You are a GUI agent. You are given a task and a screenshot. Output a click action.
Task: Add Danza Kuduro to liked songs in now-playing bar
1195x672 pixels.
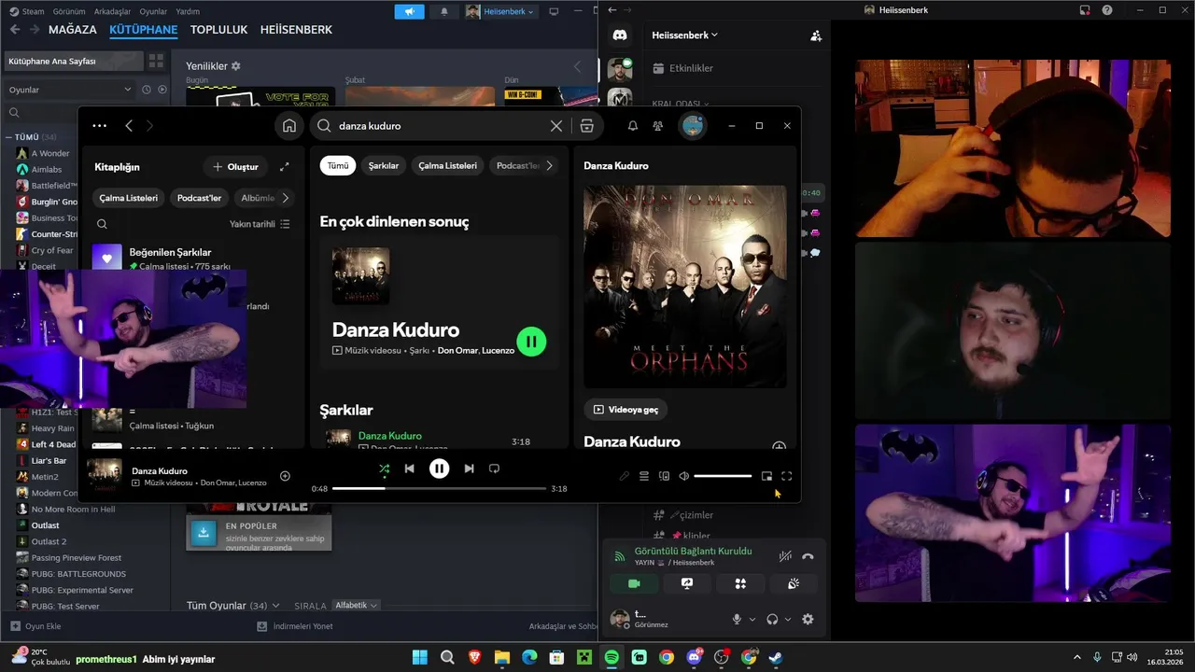click(x=285, y=476)
